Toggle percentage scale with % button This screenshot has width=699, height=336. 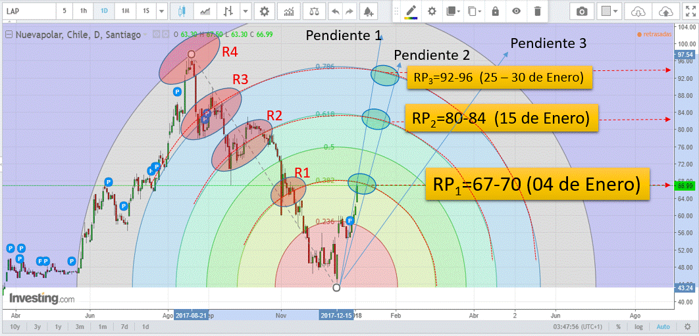[618, 327]
